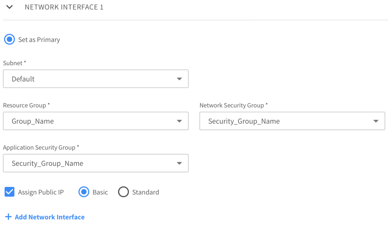This screenshot has height=226, width=388.
Task: Select the Set as Primary radio button
Action: (x=9, y=40)
